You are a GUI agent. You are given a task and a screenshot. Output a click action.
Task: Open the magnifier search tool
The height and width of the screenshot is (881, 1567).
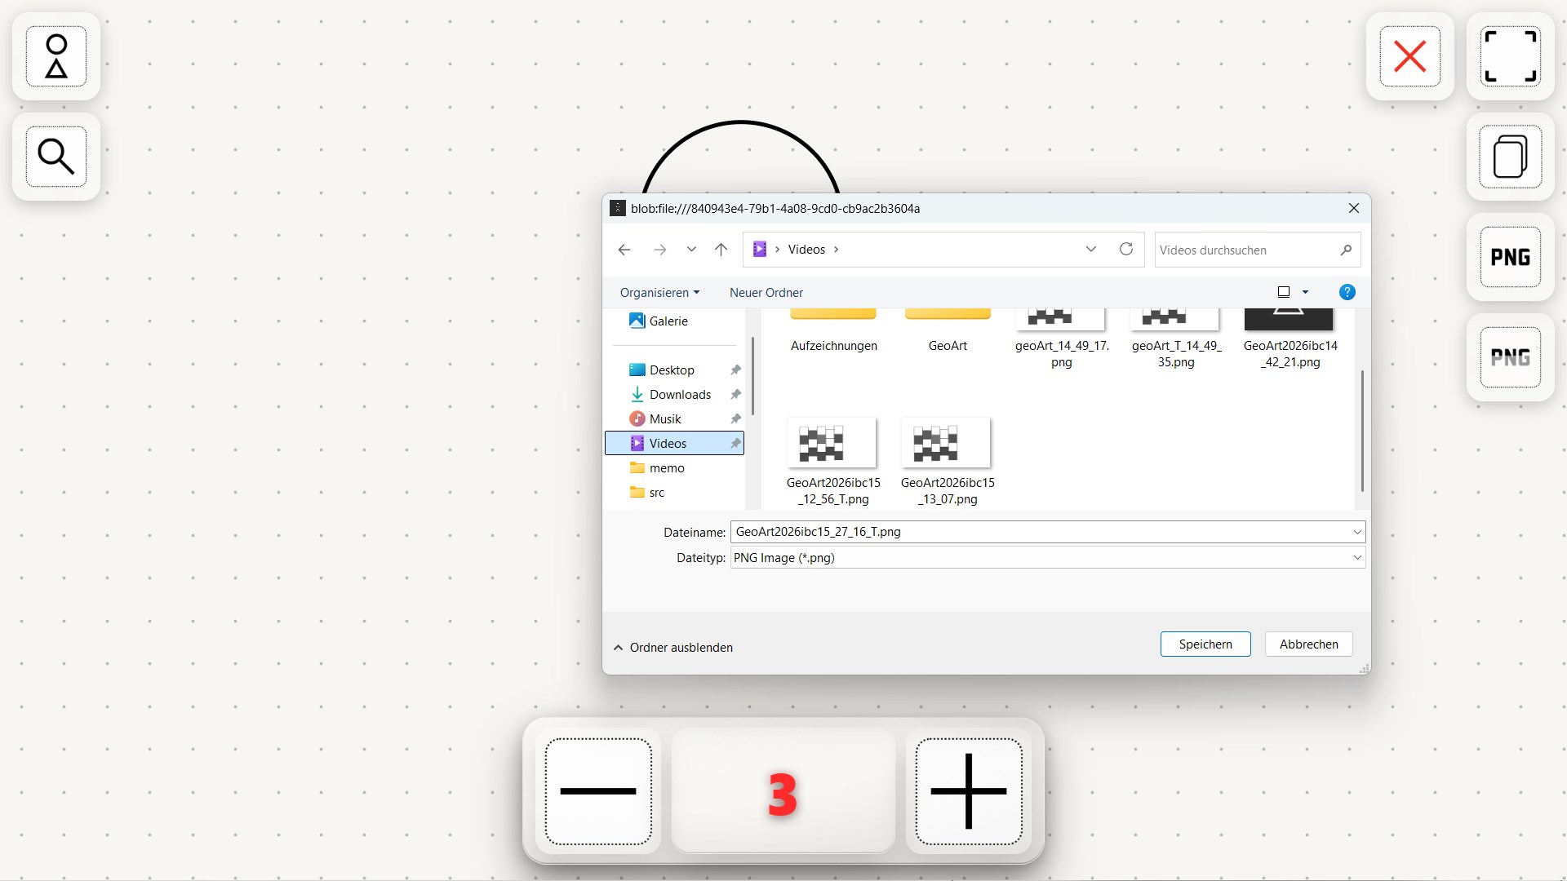click(56, 157)
